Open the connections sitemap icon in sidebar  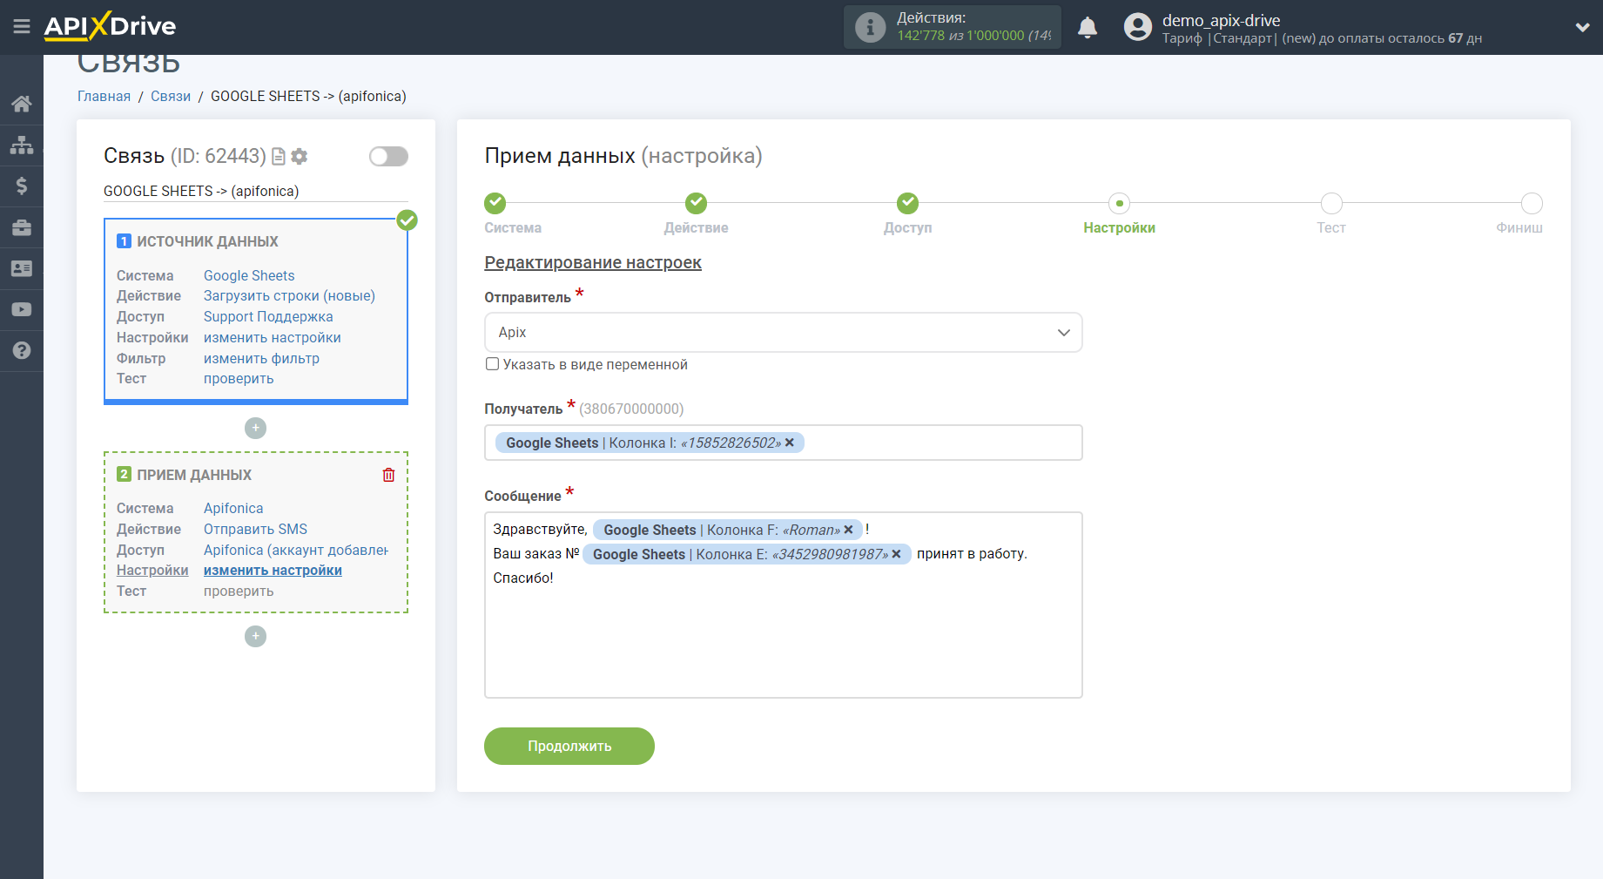coord(22,145)
